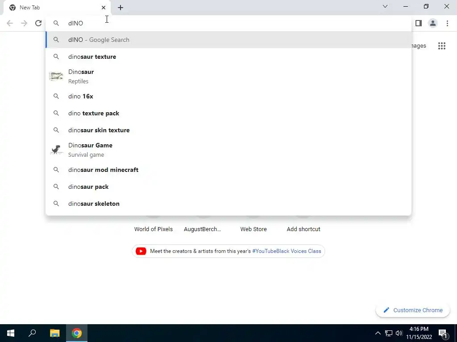
Task: Select the 'dinosaur pack' suggestion
Action: 228,187
